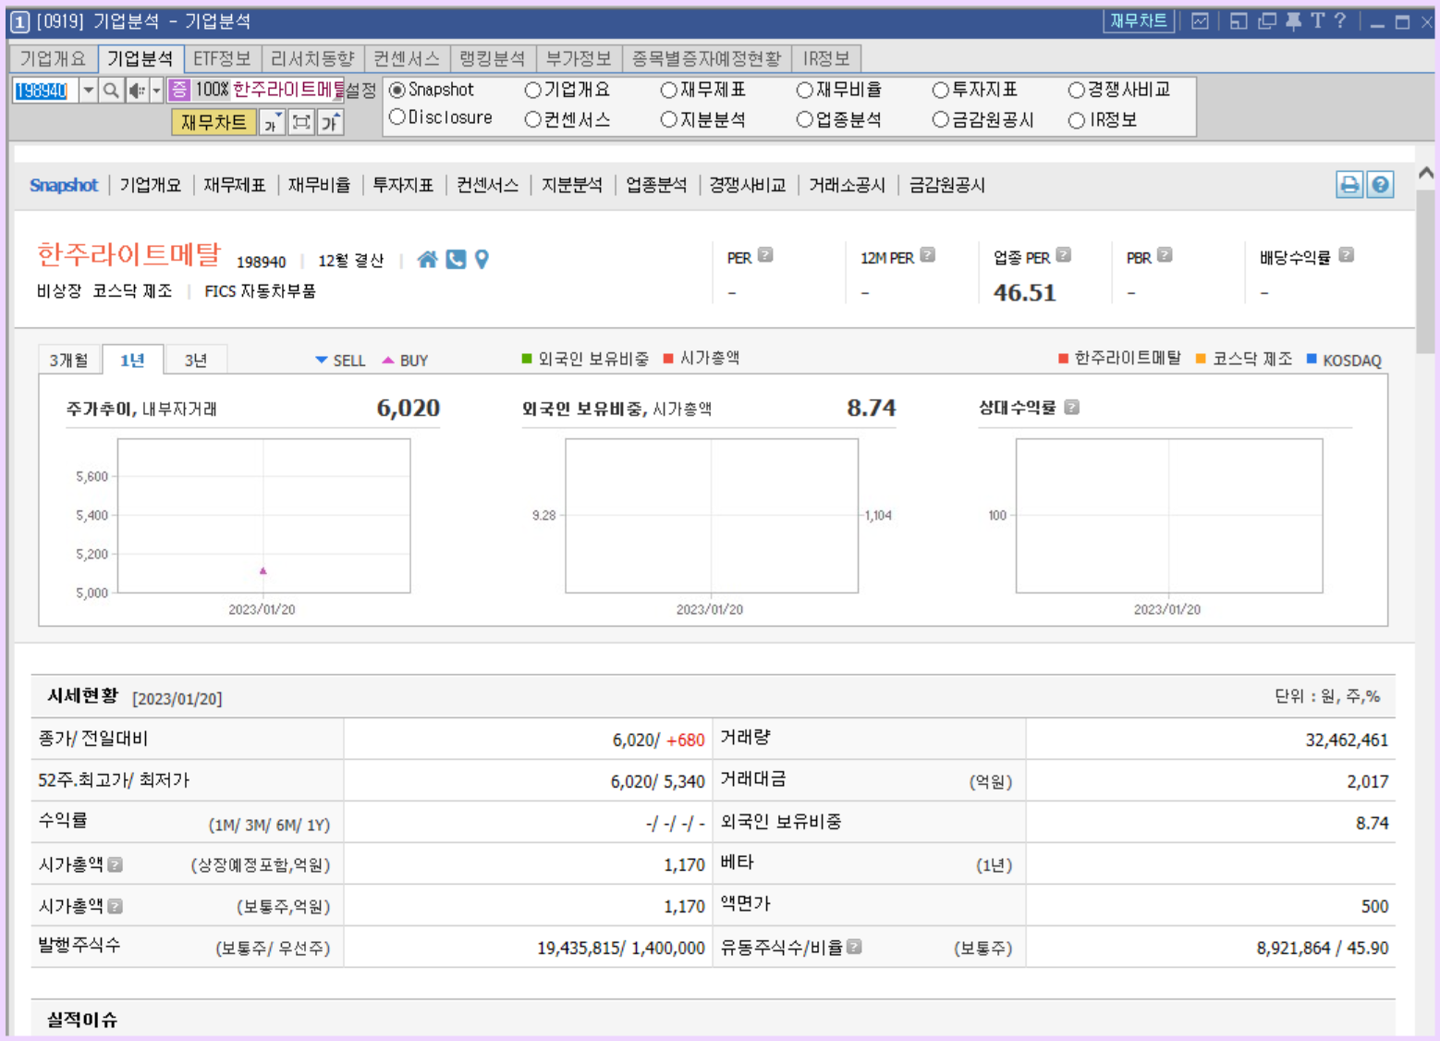The width and height of the screenshot is (1440, 1041).
Task: Click the help icon next to 업종 PER
Action: point(1064,255)
